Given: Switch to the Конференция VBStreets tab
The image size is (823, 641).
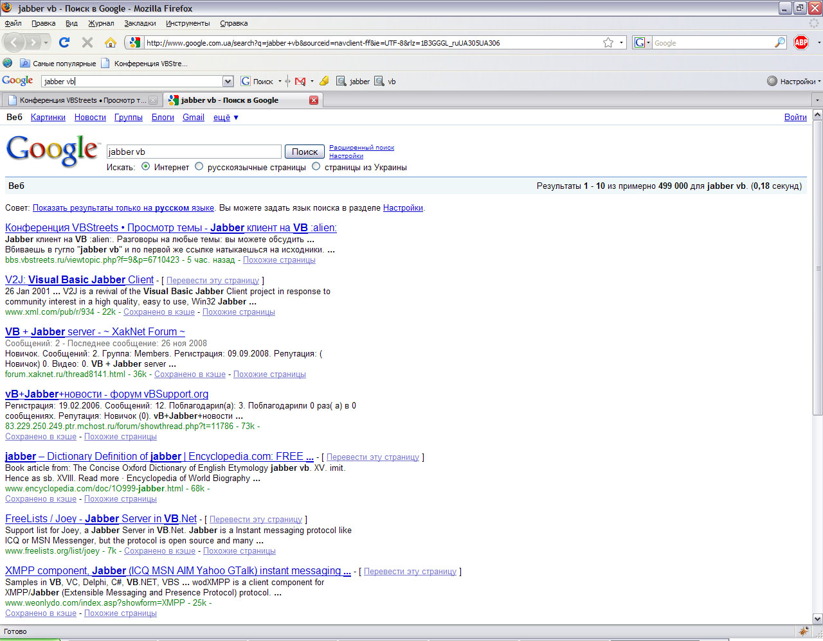Looking at the screenshot, I should click(x=82, y=100).
